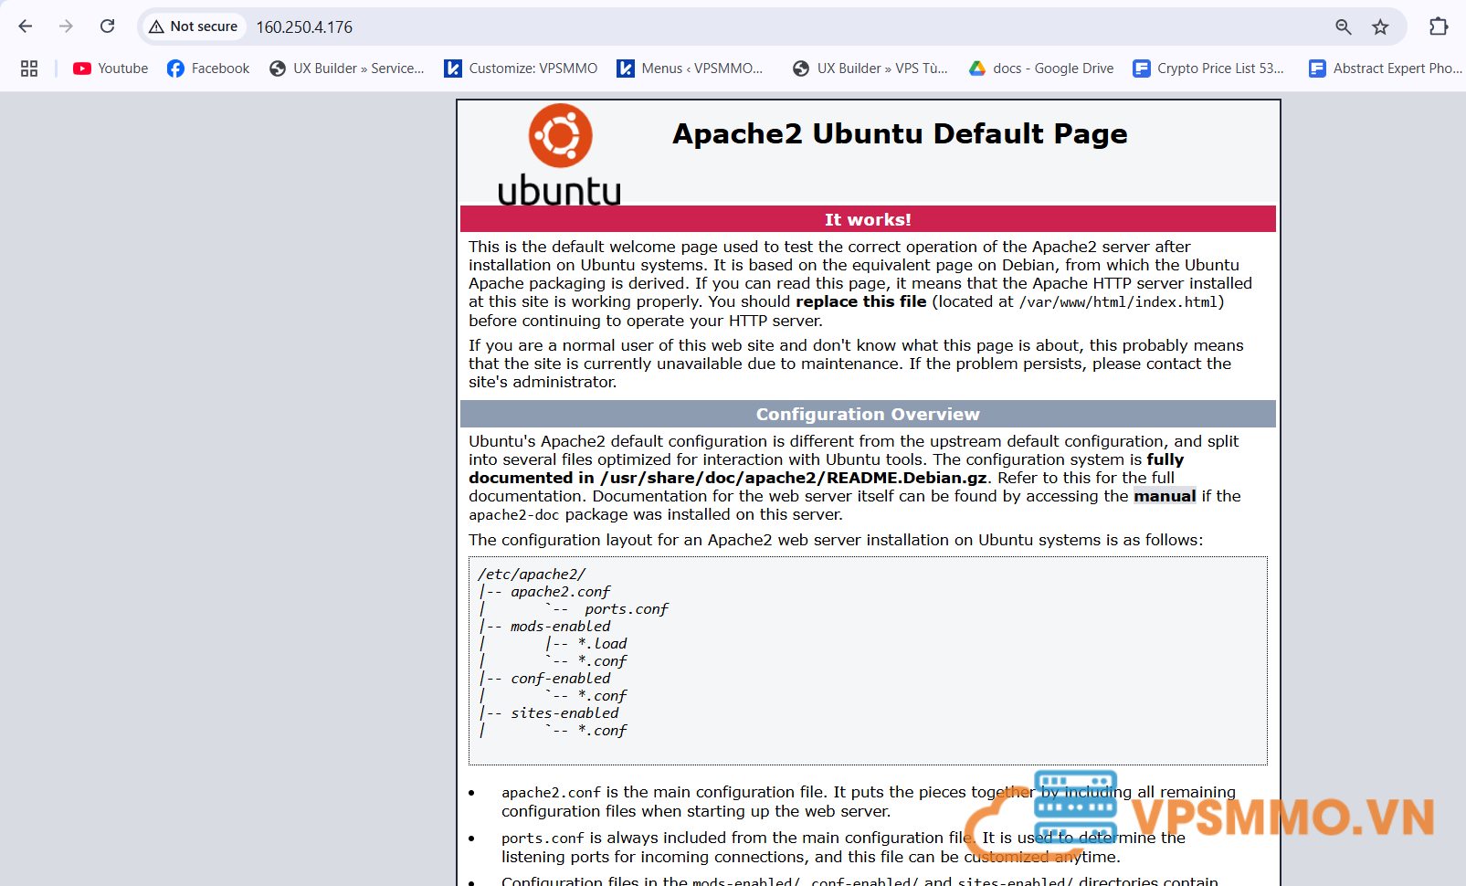Screen dimensions: 1466x886
Task: Open the apps grid icon on bookmarks bar
Action: click(x=28, y=68)
